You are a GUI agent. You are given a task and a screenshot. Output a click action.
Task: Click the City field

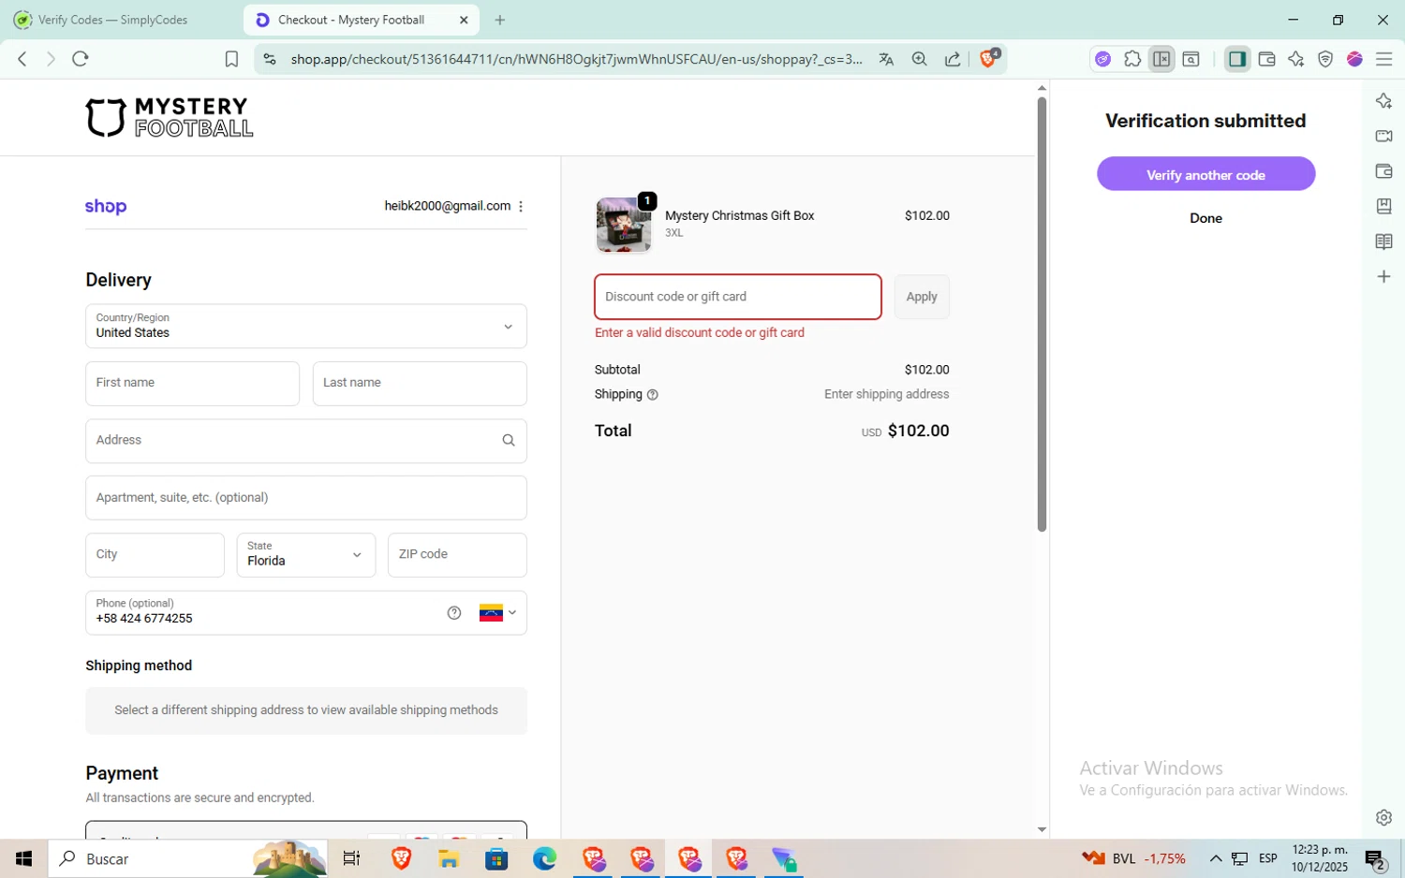click(155, 554)
